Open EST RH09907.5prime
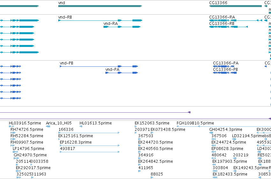271x179 pixels. [x=27, y=142]
